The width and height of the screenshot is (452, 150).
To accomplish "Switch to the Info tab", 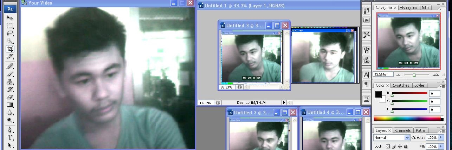I will click(425, 8).
